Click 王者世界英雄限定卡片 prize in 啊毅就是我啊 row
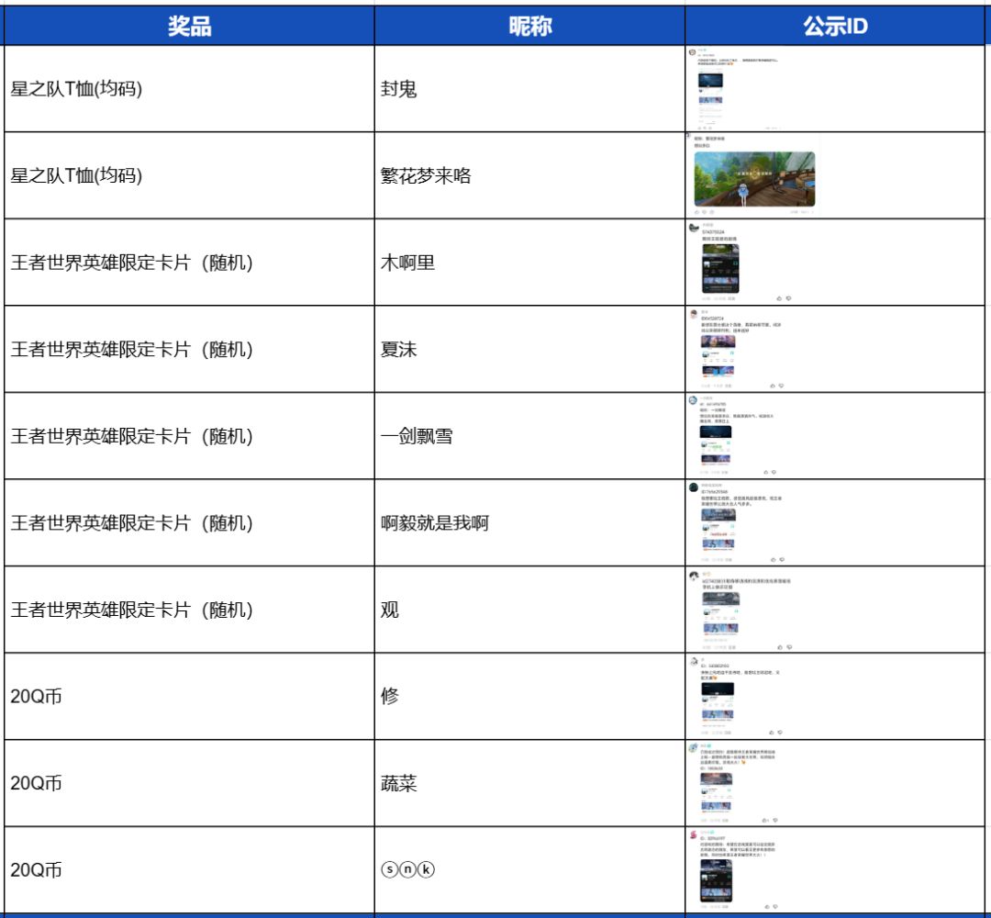The width and height of the screenshot is (991, 918). coord(132,523)
